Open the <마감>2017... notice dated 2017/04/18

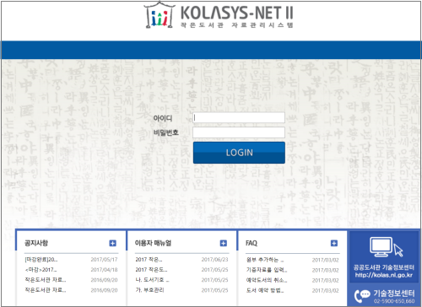pos(41,270)
